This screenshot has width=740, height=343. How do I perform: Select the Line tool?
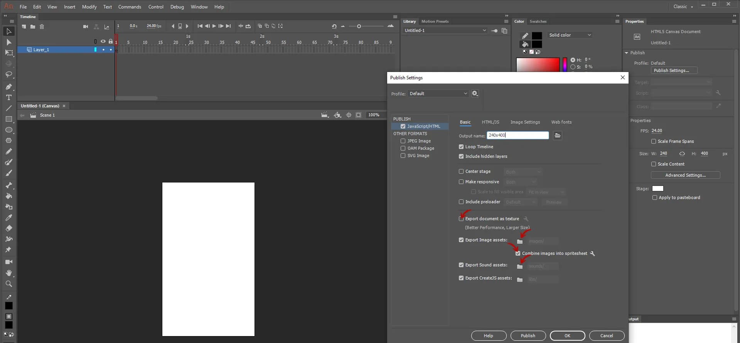pos(9,108)
